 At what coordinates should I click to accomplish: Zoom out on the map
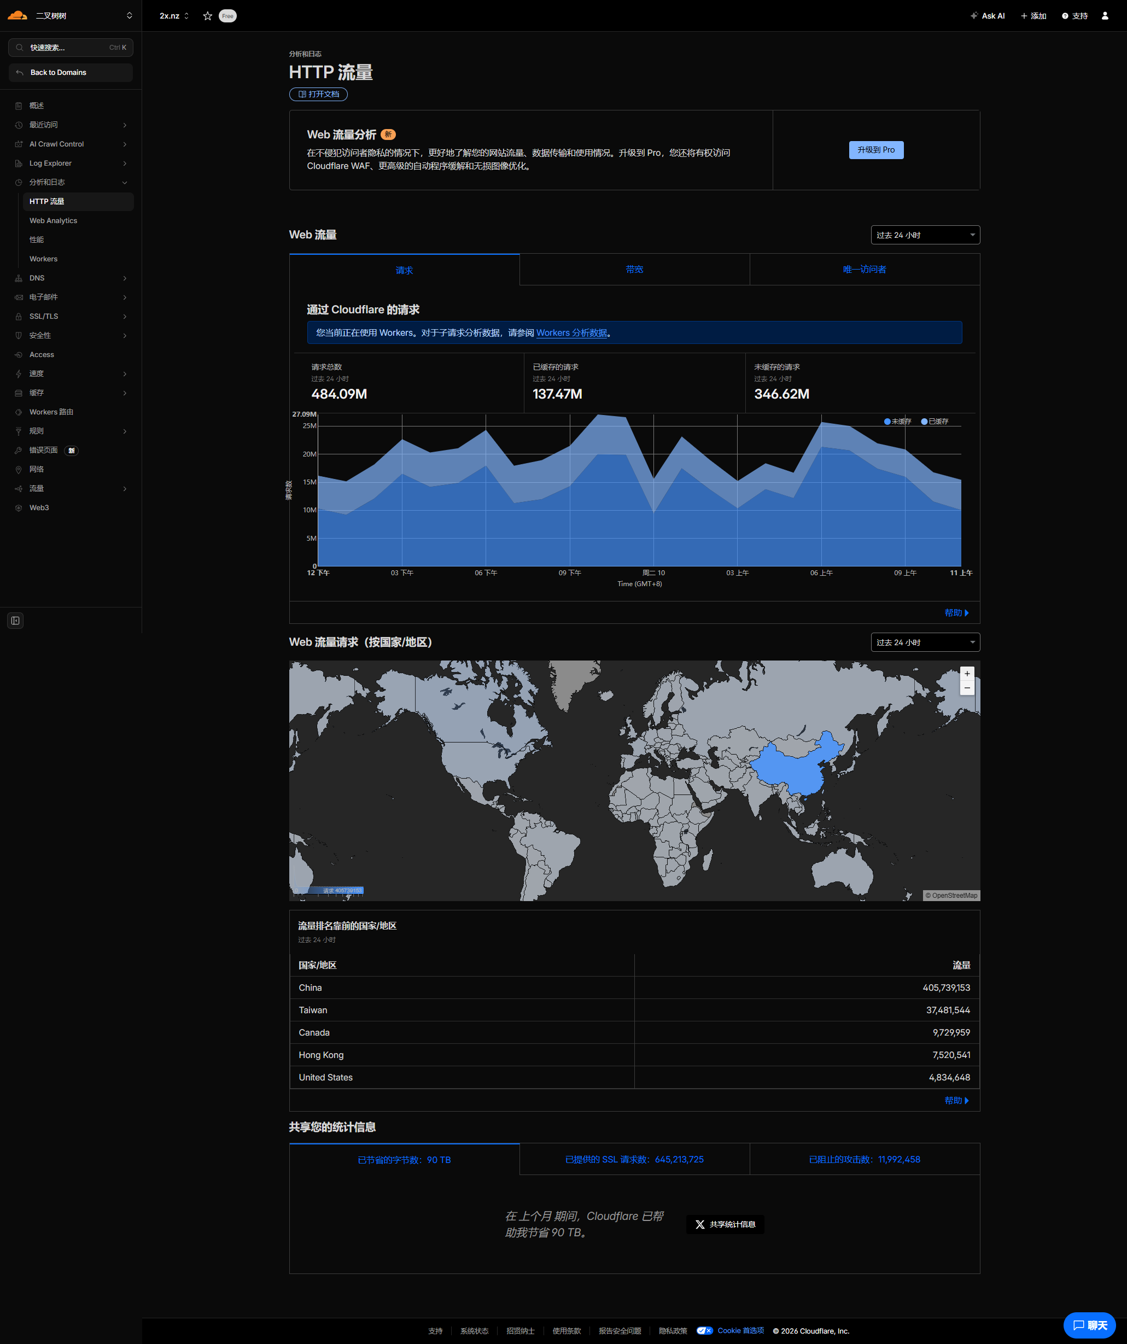[967, 688]
